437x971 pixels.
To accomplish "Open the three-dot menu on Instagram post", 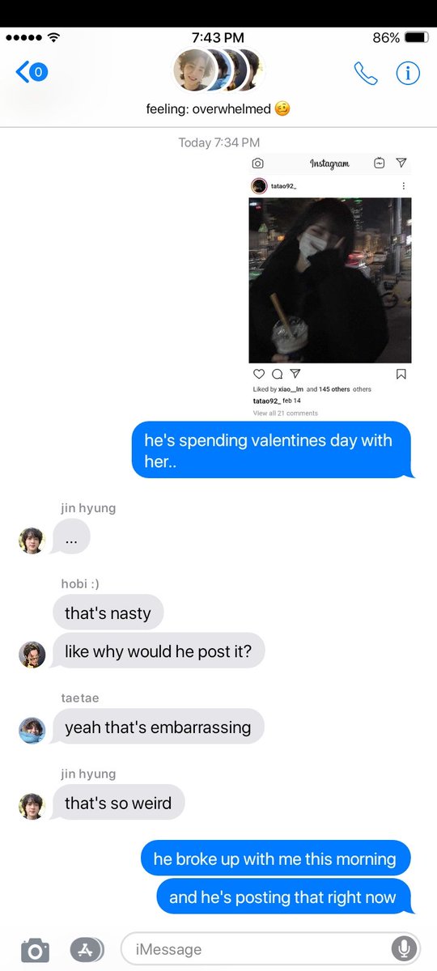I will 403,186.
